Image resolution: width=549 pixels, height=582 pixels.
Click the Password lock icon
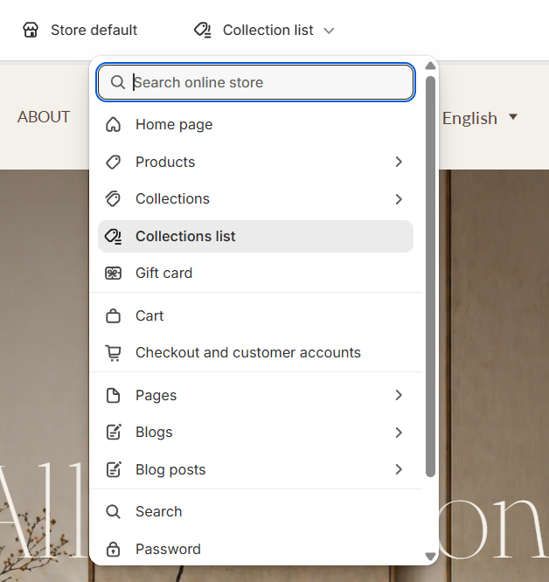point(114,550)
